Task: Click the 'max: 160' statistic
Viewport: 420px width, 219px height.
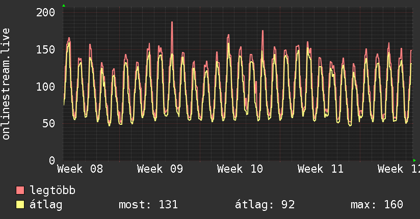Action: tap(377, 205)
